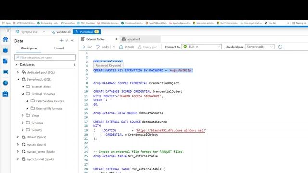
Task: Expand the Security folder arrow
Action: (23, 130)
